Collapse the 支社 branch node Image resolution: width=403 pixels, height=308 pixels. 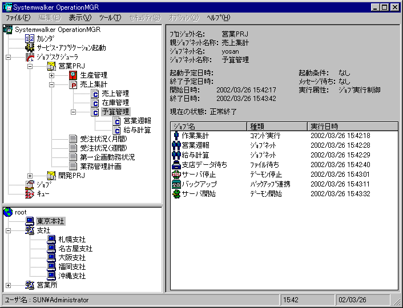8,230
